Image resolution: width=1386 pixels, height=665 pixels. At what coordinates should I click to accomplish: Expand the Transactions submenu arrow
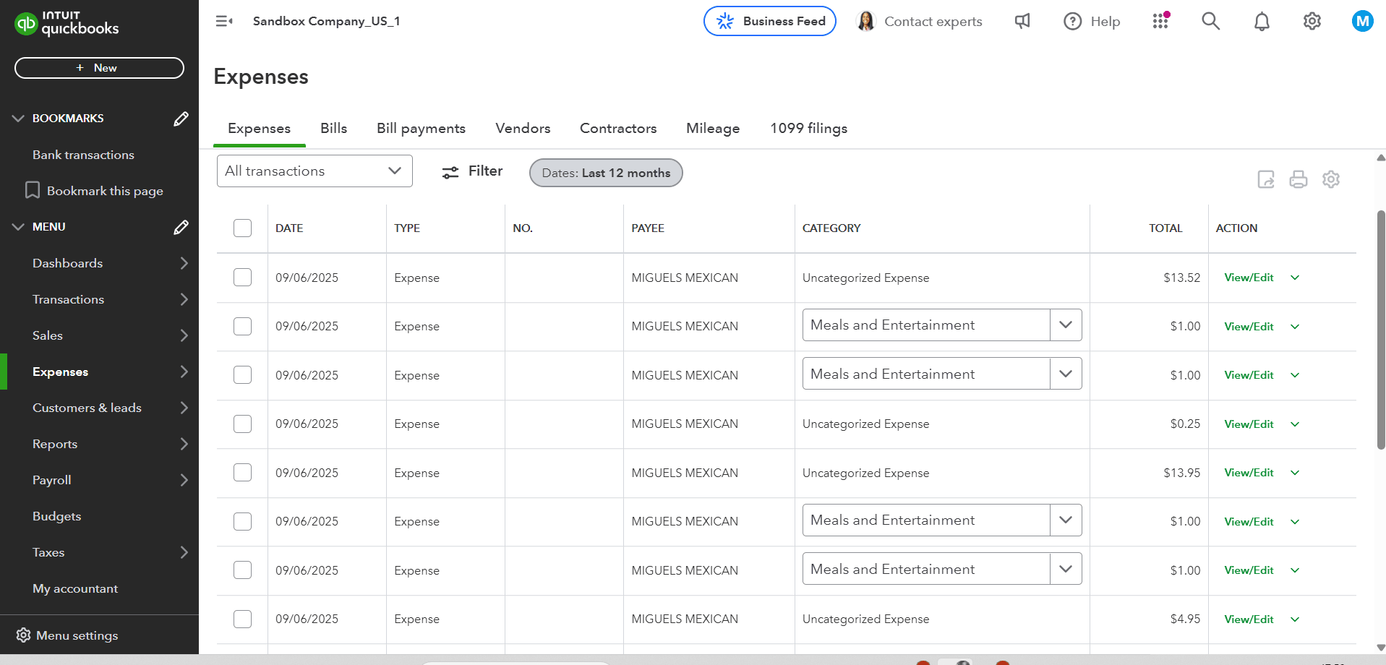click(x=184, y=299)
